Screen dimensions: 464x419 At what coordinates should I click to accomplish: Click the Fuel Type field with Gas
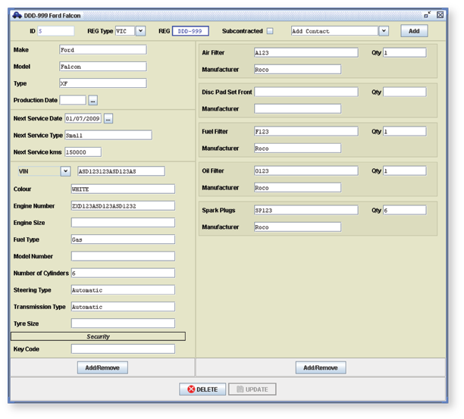point(123,239)
